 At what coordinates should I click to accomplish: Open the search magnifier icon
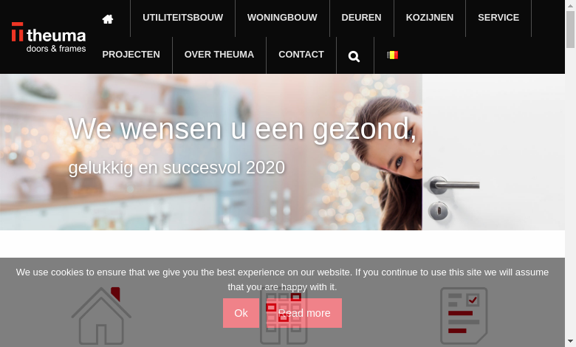click(354, 56)
